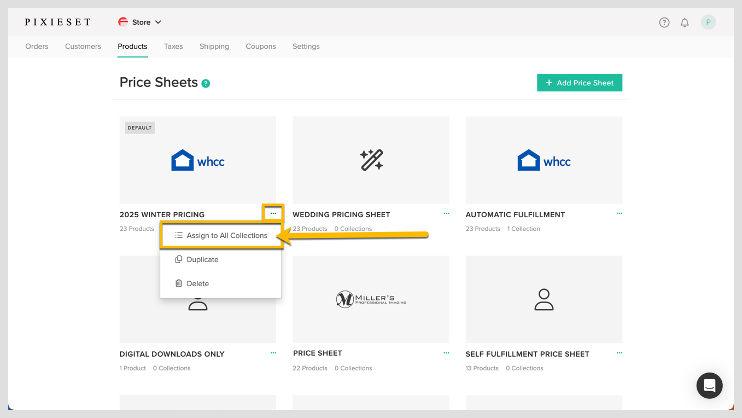
Task: Select Duplicate from the menu
Action: (221, 259)
